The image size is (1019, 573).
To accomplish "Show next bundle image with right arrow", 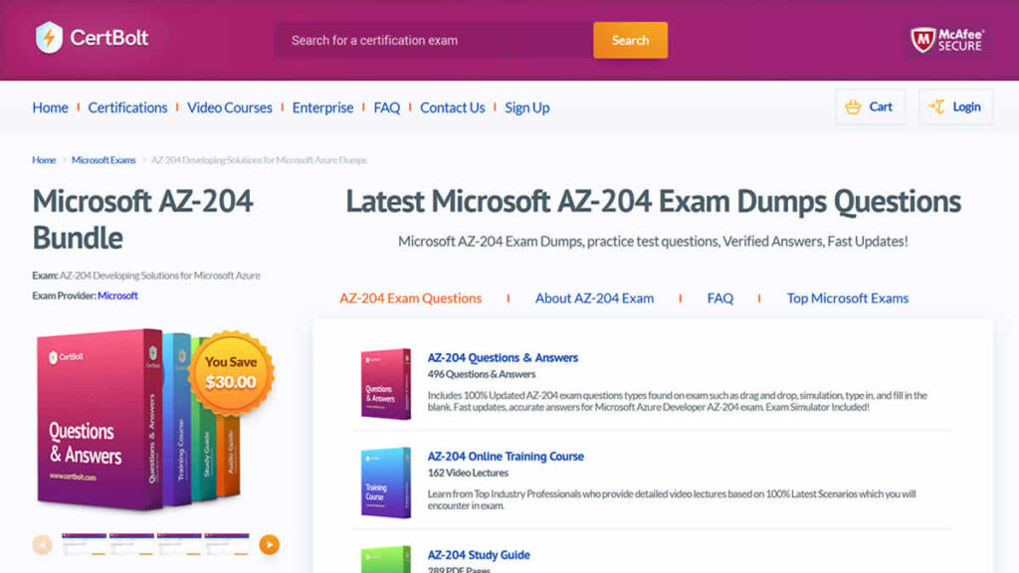I will pos(269,544).
